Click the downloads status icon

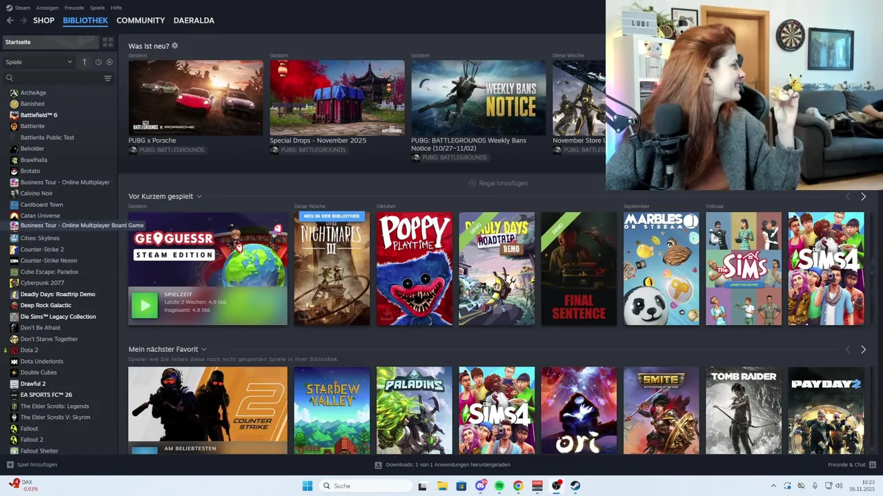tap(378, 465)
